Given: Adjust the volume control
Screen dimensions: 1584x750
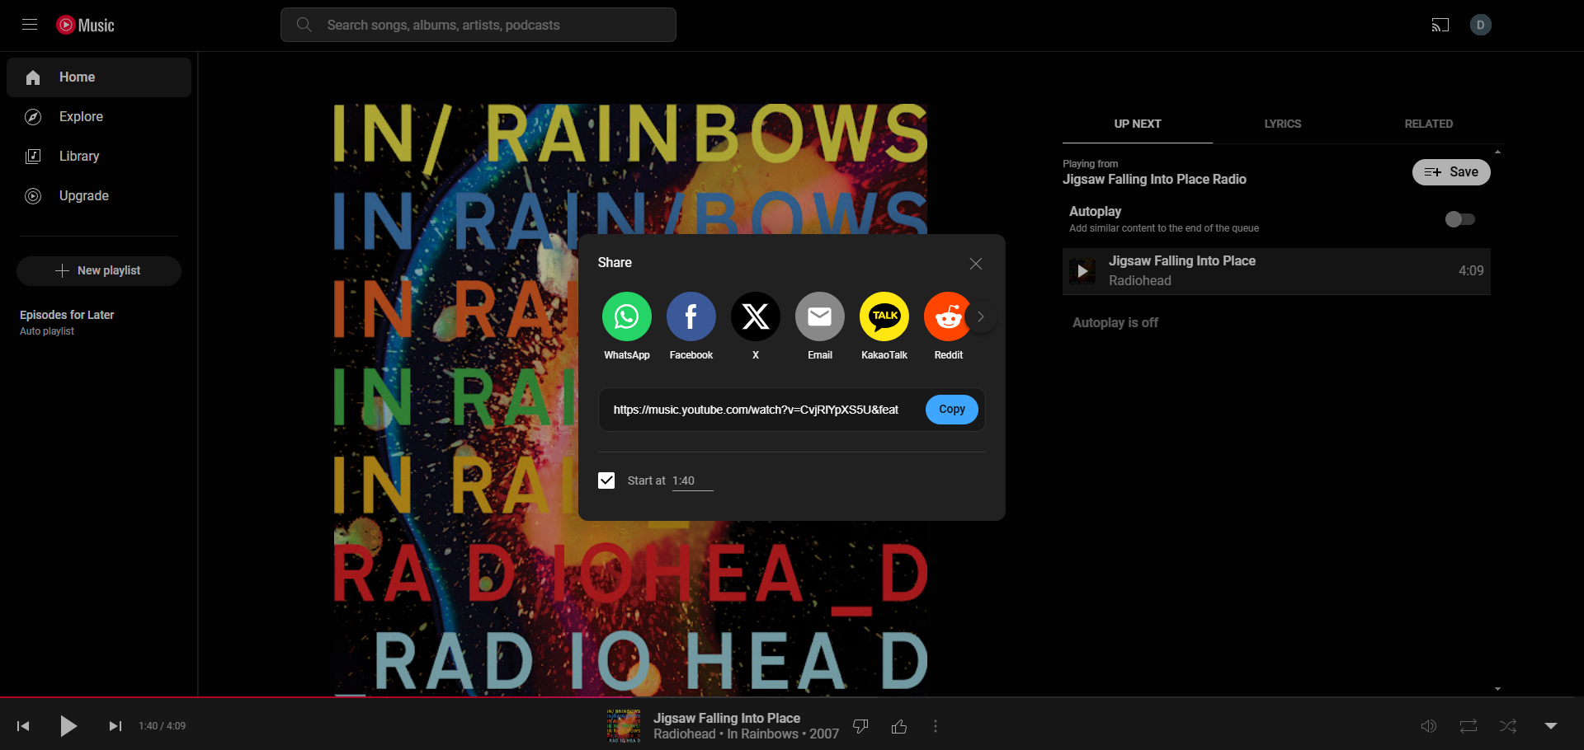Looking at the screenshot, I should point(1428,726).
